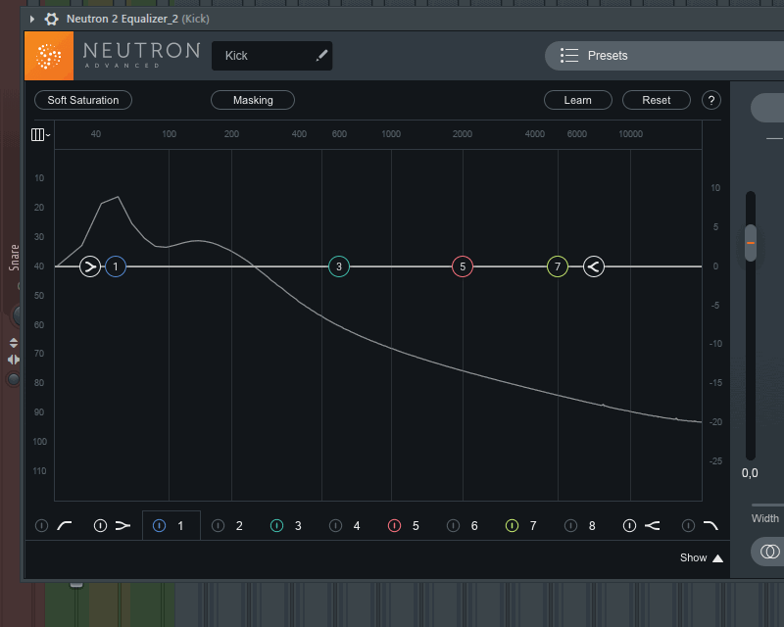The image size is (784, 627).
Task: Toggle band 7 power
Action: (512, 525)
